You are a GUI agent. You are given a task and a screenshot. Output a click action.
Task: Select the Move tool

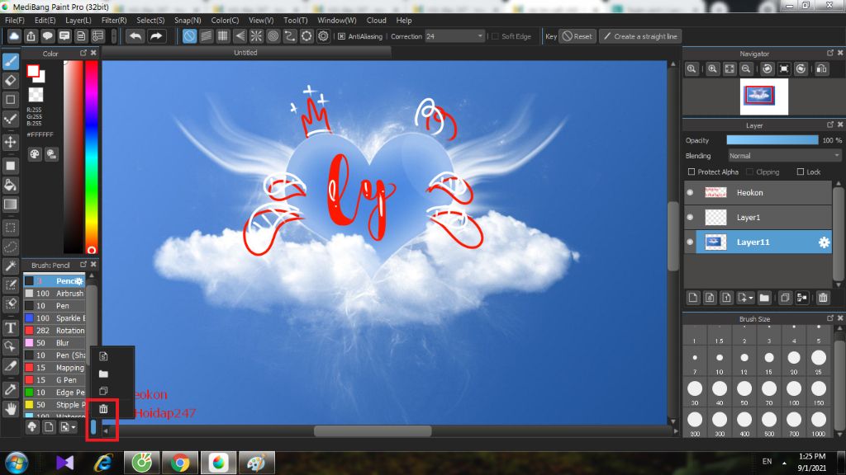tap(10, 142)
